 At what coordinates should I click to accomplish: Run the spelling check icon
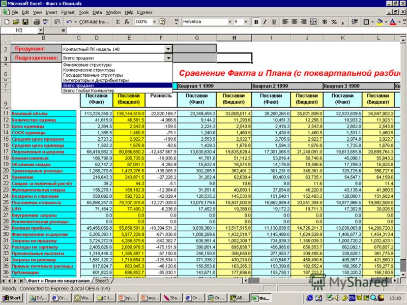point(46,22)
